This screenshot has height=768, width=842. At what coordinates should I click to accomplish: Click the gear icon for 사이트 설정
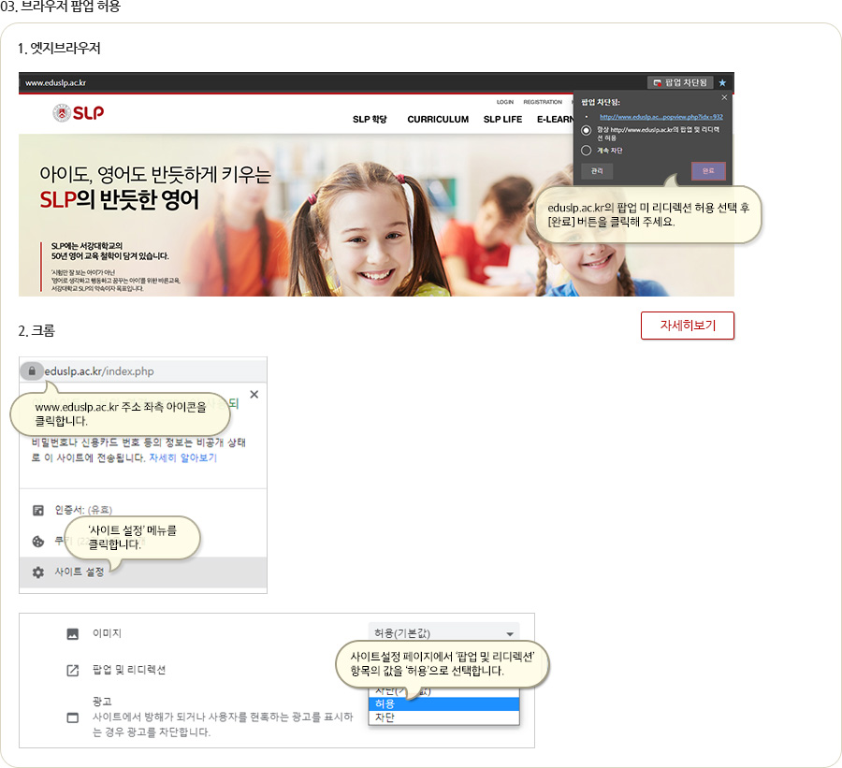[38, 572]
